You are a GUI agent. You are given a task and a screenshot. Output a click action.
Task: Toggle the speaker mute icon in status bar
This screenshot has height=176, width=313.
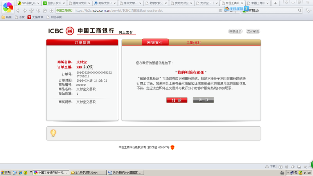pos(293,167)
